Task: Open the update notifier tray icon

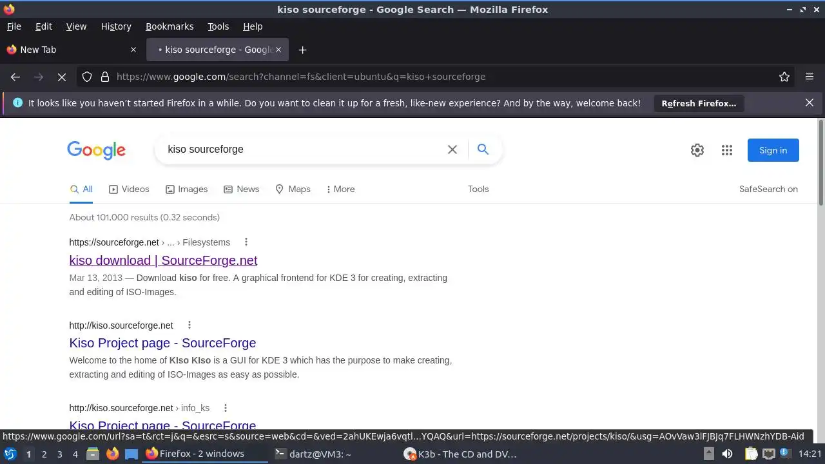Action: (786, 454)
